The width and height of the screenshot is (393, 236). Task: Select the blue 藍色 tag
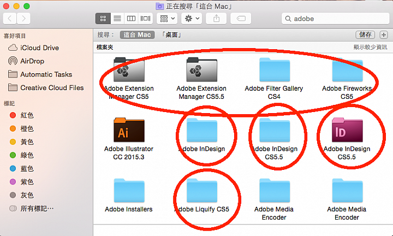tap(21, 168)
